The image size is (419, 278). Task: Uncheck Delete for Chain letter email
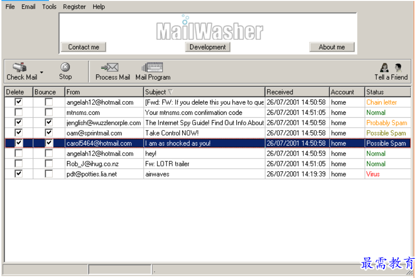pos(19,102)
